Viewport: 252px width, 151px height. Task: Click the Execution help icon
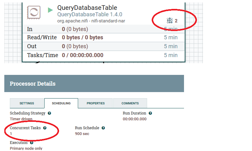pyautogui.click(x=32, y=143)
